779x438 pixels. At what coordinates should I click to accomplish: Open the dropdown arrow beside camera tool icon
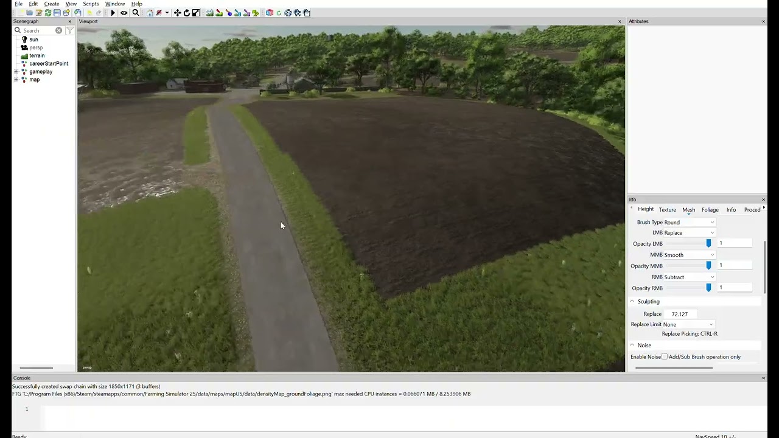[167, 13]
